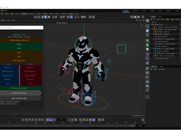Click the coordinate axis tool icon
This screenshot has height=136, width=181.
(x=147, y=20)
